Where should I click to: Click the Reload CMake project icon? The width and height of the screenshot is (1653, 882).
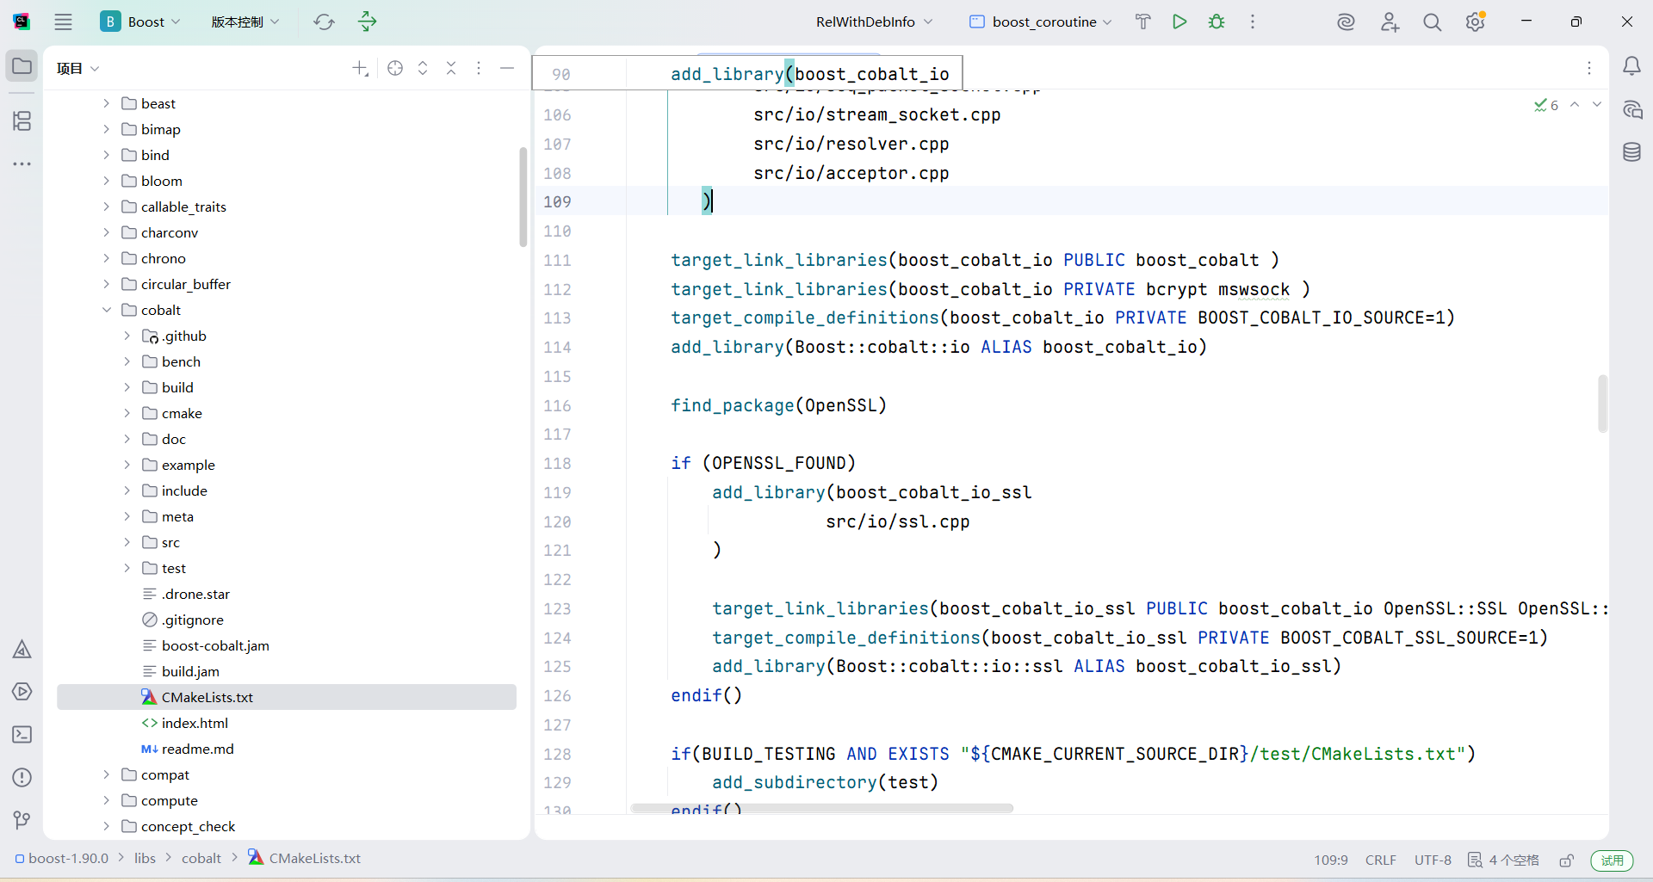(324, 22)
